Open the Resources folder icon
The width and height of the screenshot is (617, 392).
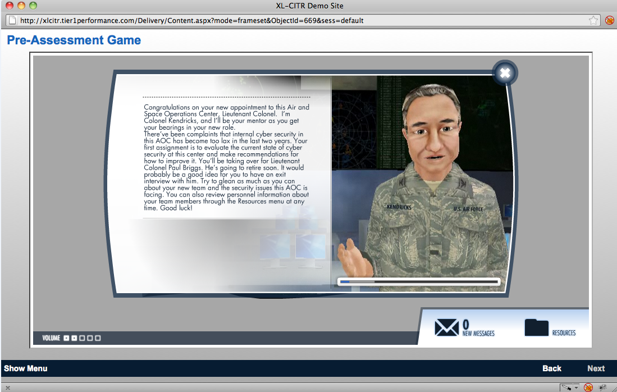tap(536, 327)
